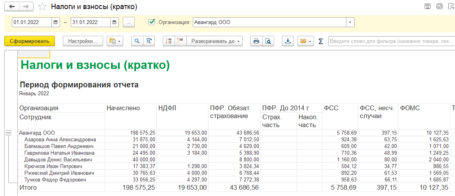Click the filter word search field
Image resolution: width=455 pixels, height=196 pixels.
(391, 41)
